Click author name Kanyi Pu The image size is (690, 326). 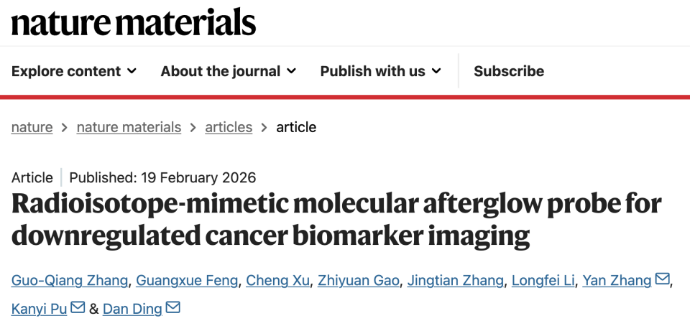click(x=39, y=309)
